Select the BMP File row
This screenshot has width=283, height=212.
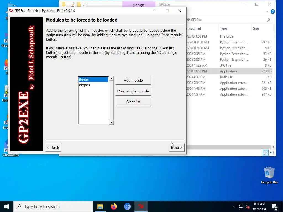point(229,77)
